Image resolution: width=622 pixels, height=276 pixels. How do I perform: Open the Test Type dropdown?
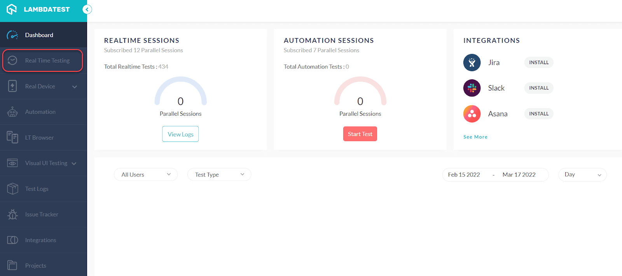click(219, 175)
